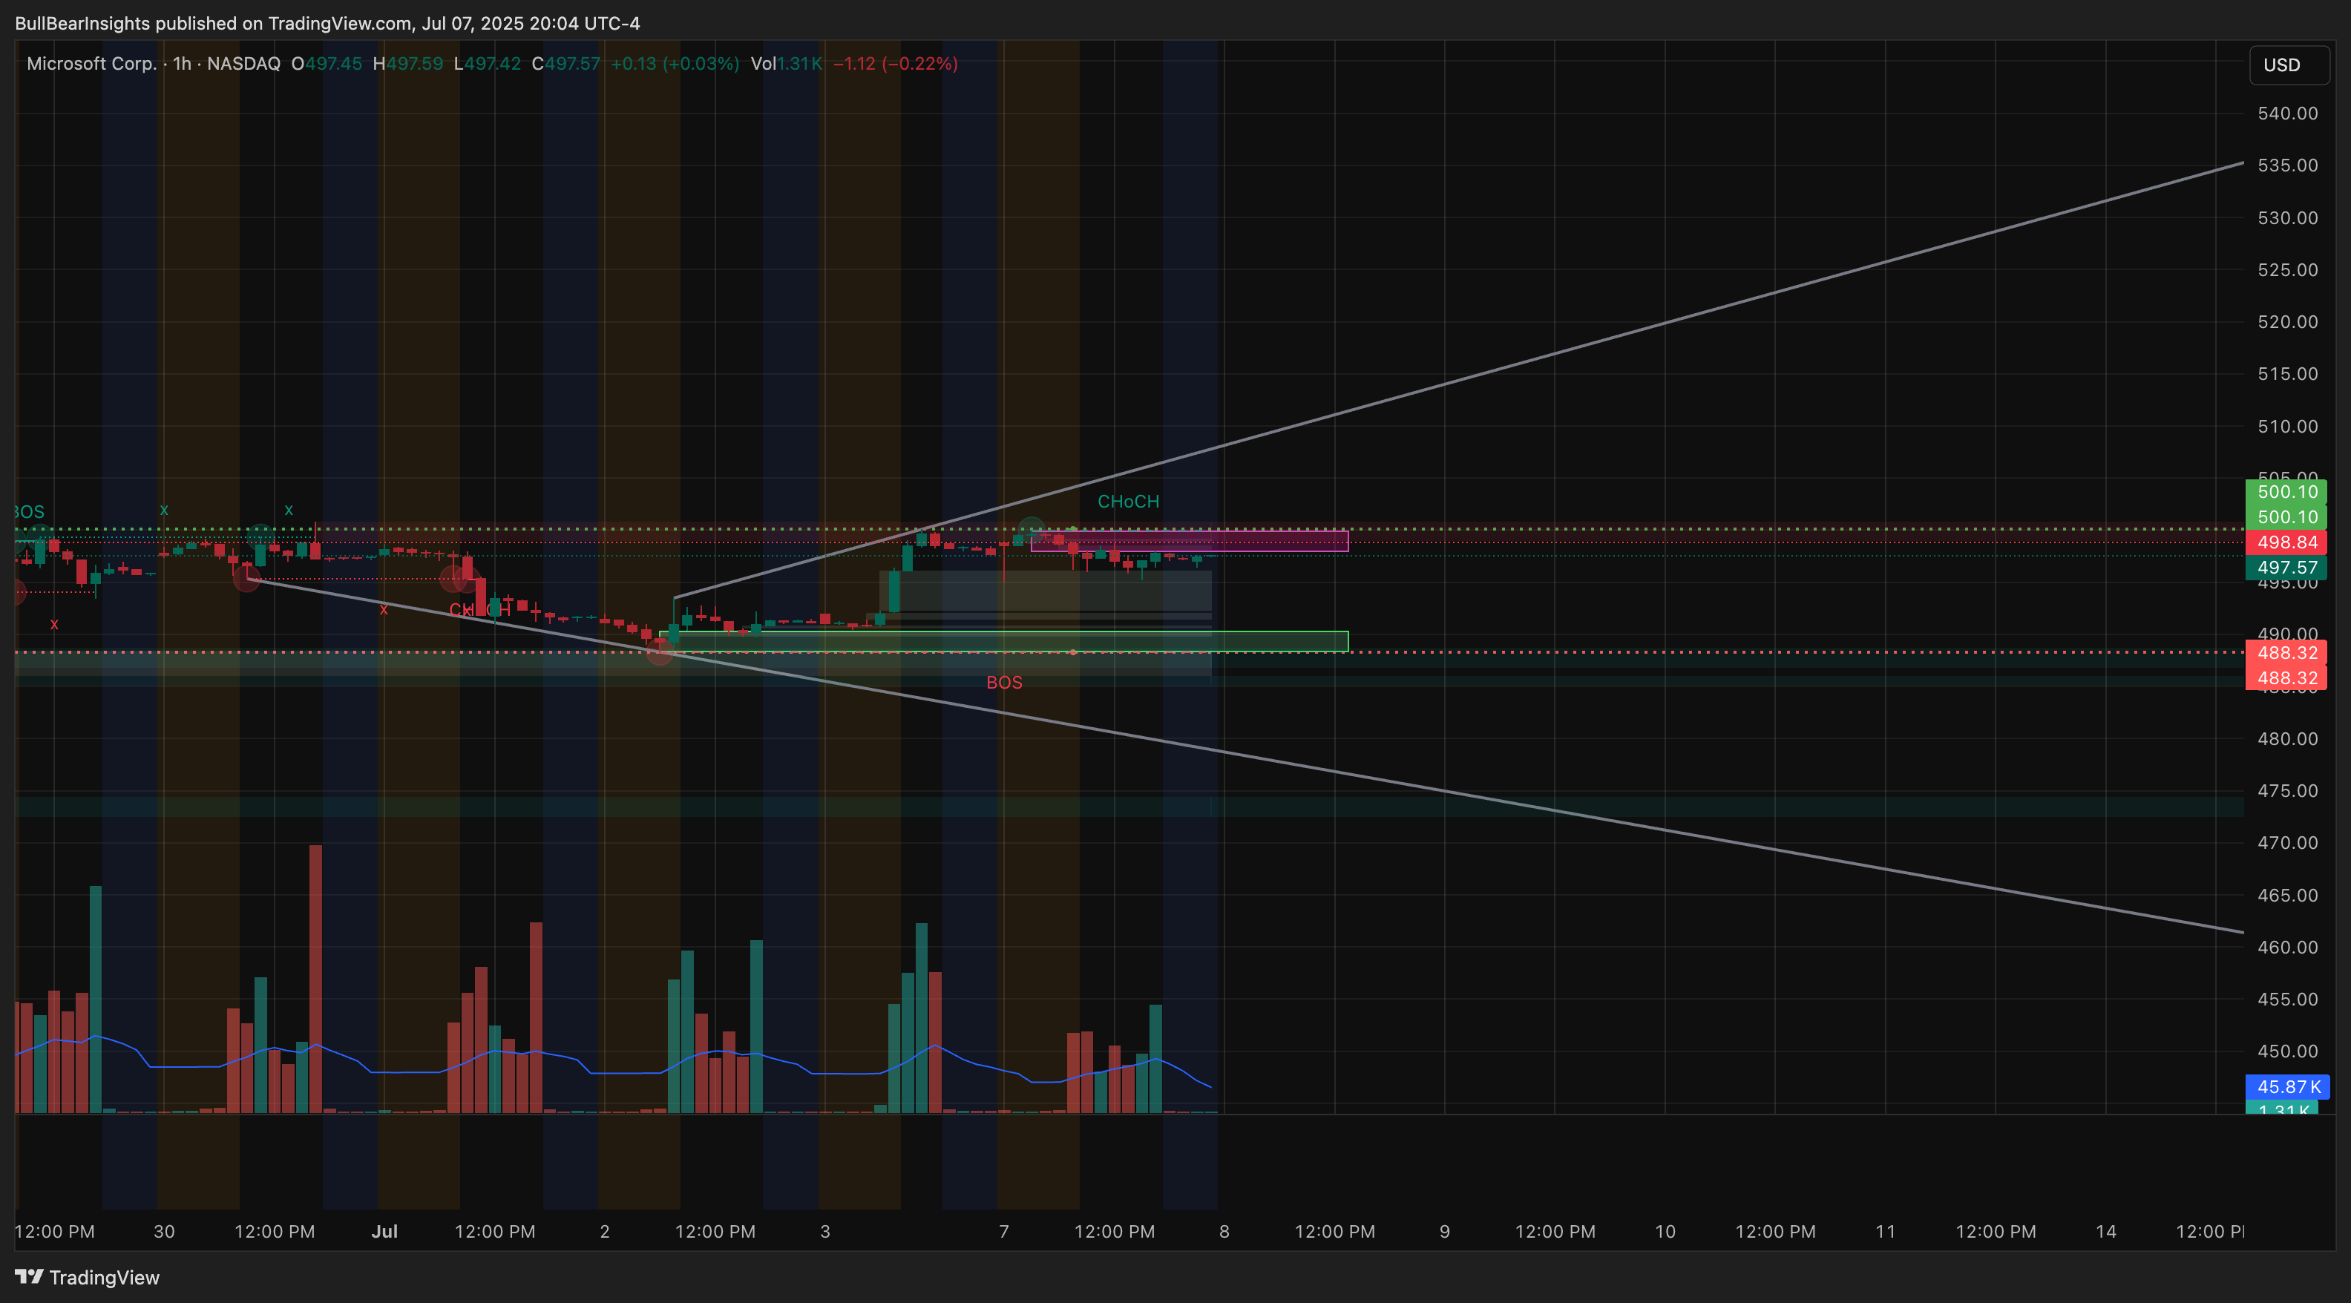2351x1303 pixels.
Task: Select the green demand zone rectangle
Action: click(1004, 641)
